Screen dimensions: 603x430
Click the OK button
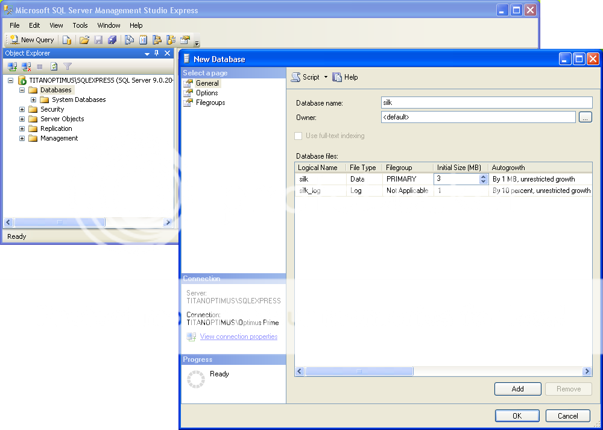pyautogui.click(x=517, y=416)
